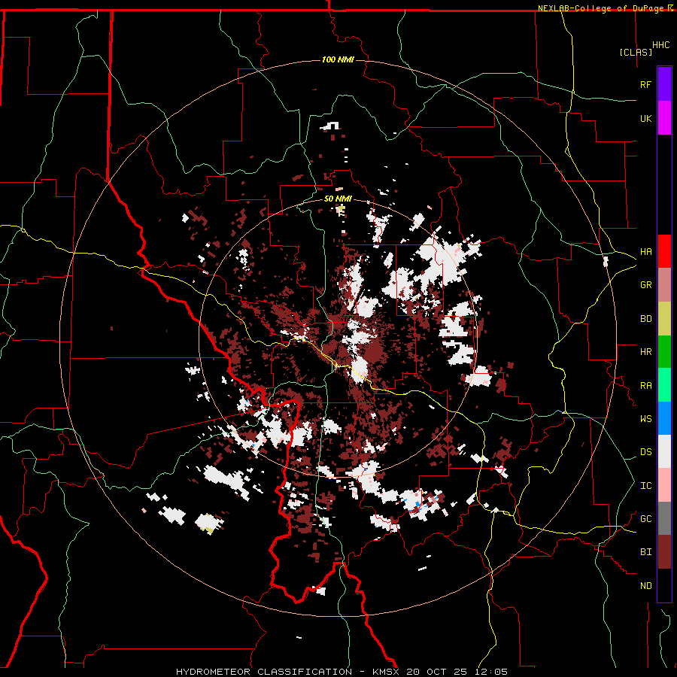The height and width of the screenshot is (677, 677).
Task: Click the GC legend label
Action: coord(645,519)
